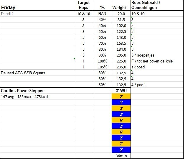
Task: Select the 81,5 weight cell
Action: coord(121,20)
